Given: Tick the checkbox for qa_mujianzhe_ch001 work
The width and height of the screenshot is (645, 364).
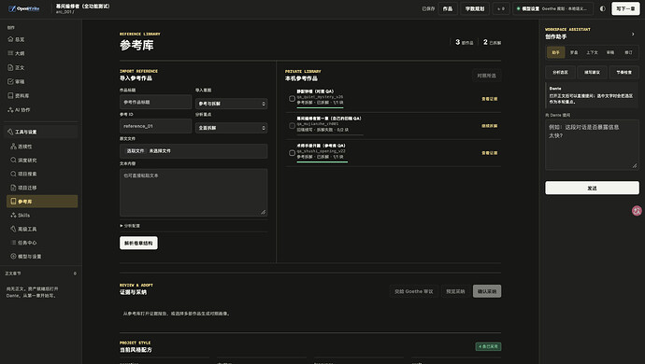Looking at the screenshot, I should 292,126.
